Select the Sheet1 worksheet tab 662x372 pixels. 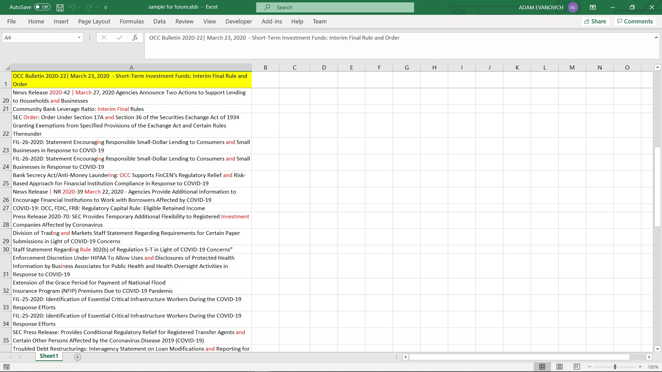point(49,356)
